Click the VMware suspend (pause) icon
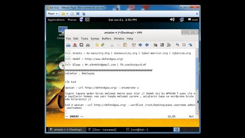The width and height of the screenshot is (245, 138). [x=63, y=14]
